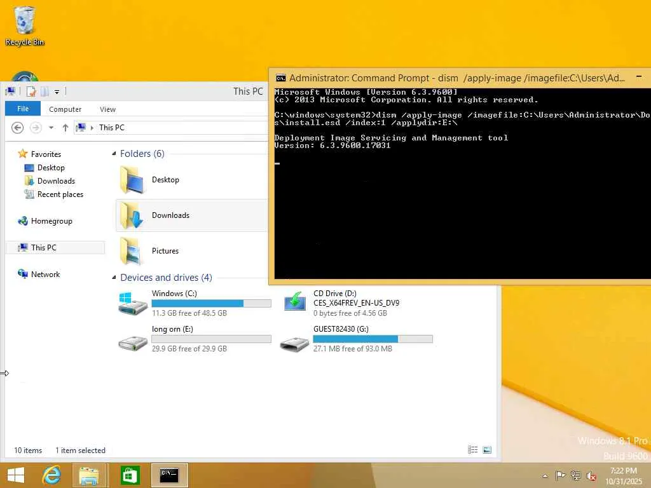Click the Forward navigation arrow

36,127
